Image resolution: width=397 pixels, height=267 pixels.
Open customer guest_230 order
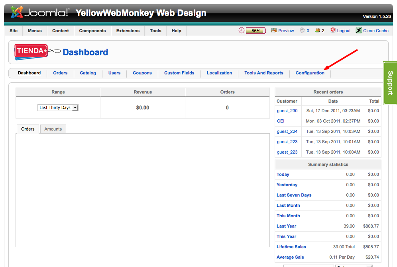pos(287,111)
